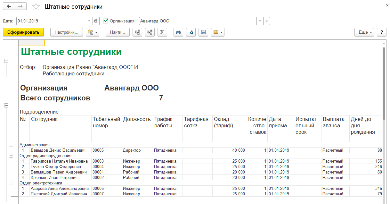Open report variants selection menu
The width and height of the screenshot is (390, 204).
[x=93, y=32]
